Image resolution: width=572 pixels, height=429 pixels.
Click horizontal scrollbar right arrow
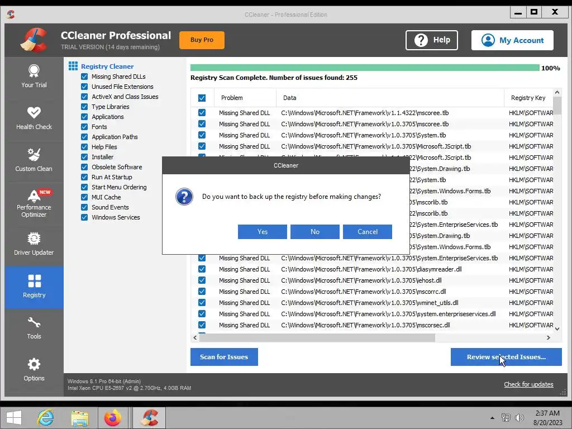point(549,338)
